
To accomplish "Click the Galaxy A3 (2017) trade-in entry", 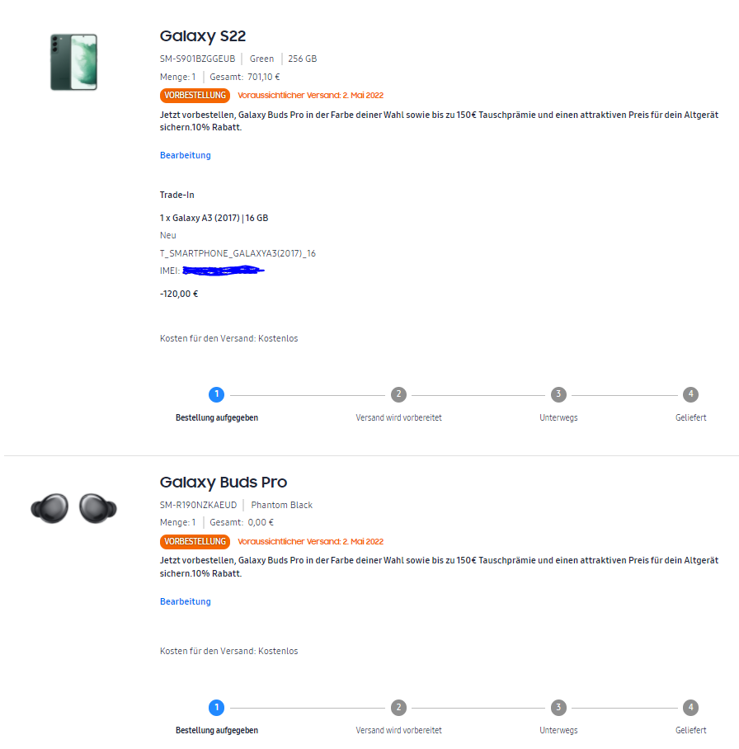I will tap(214, 218).
